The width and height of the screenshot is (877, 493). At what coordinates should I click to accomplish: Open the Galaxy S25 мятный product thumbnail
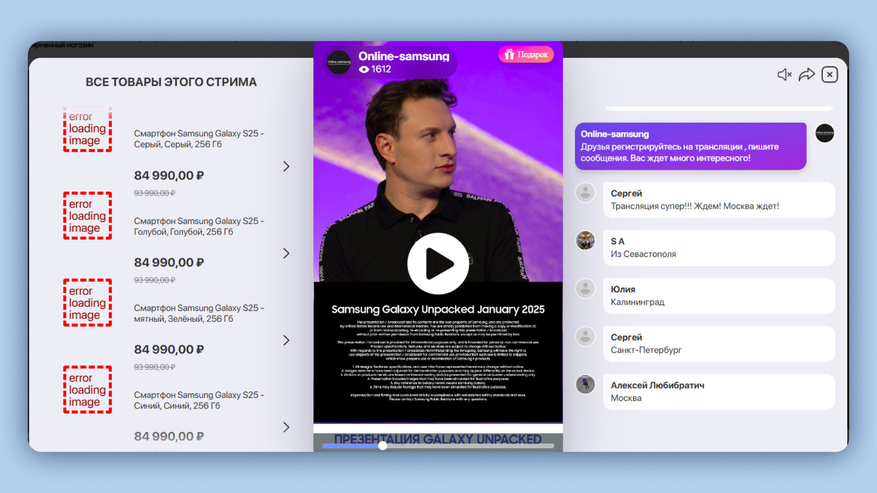coord(88,303)
